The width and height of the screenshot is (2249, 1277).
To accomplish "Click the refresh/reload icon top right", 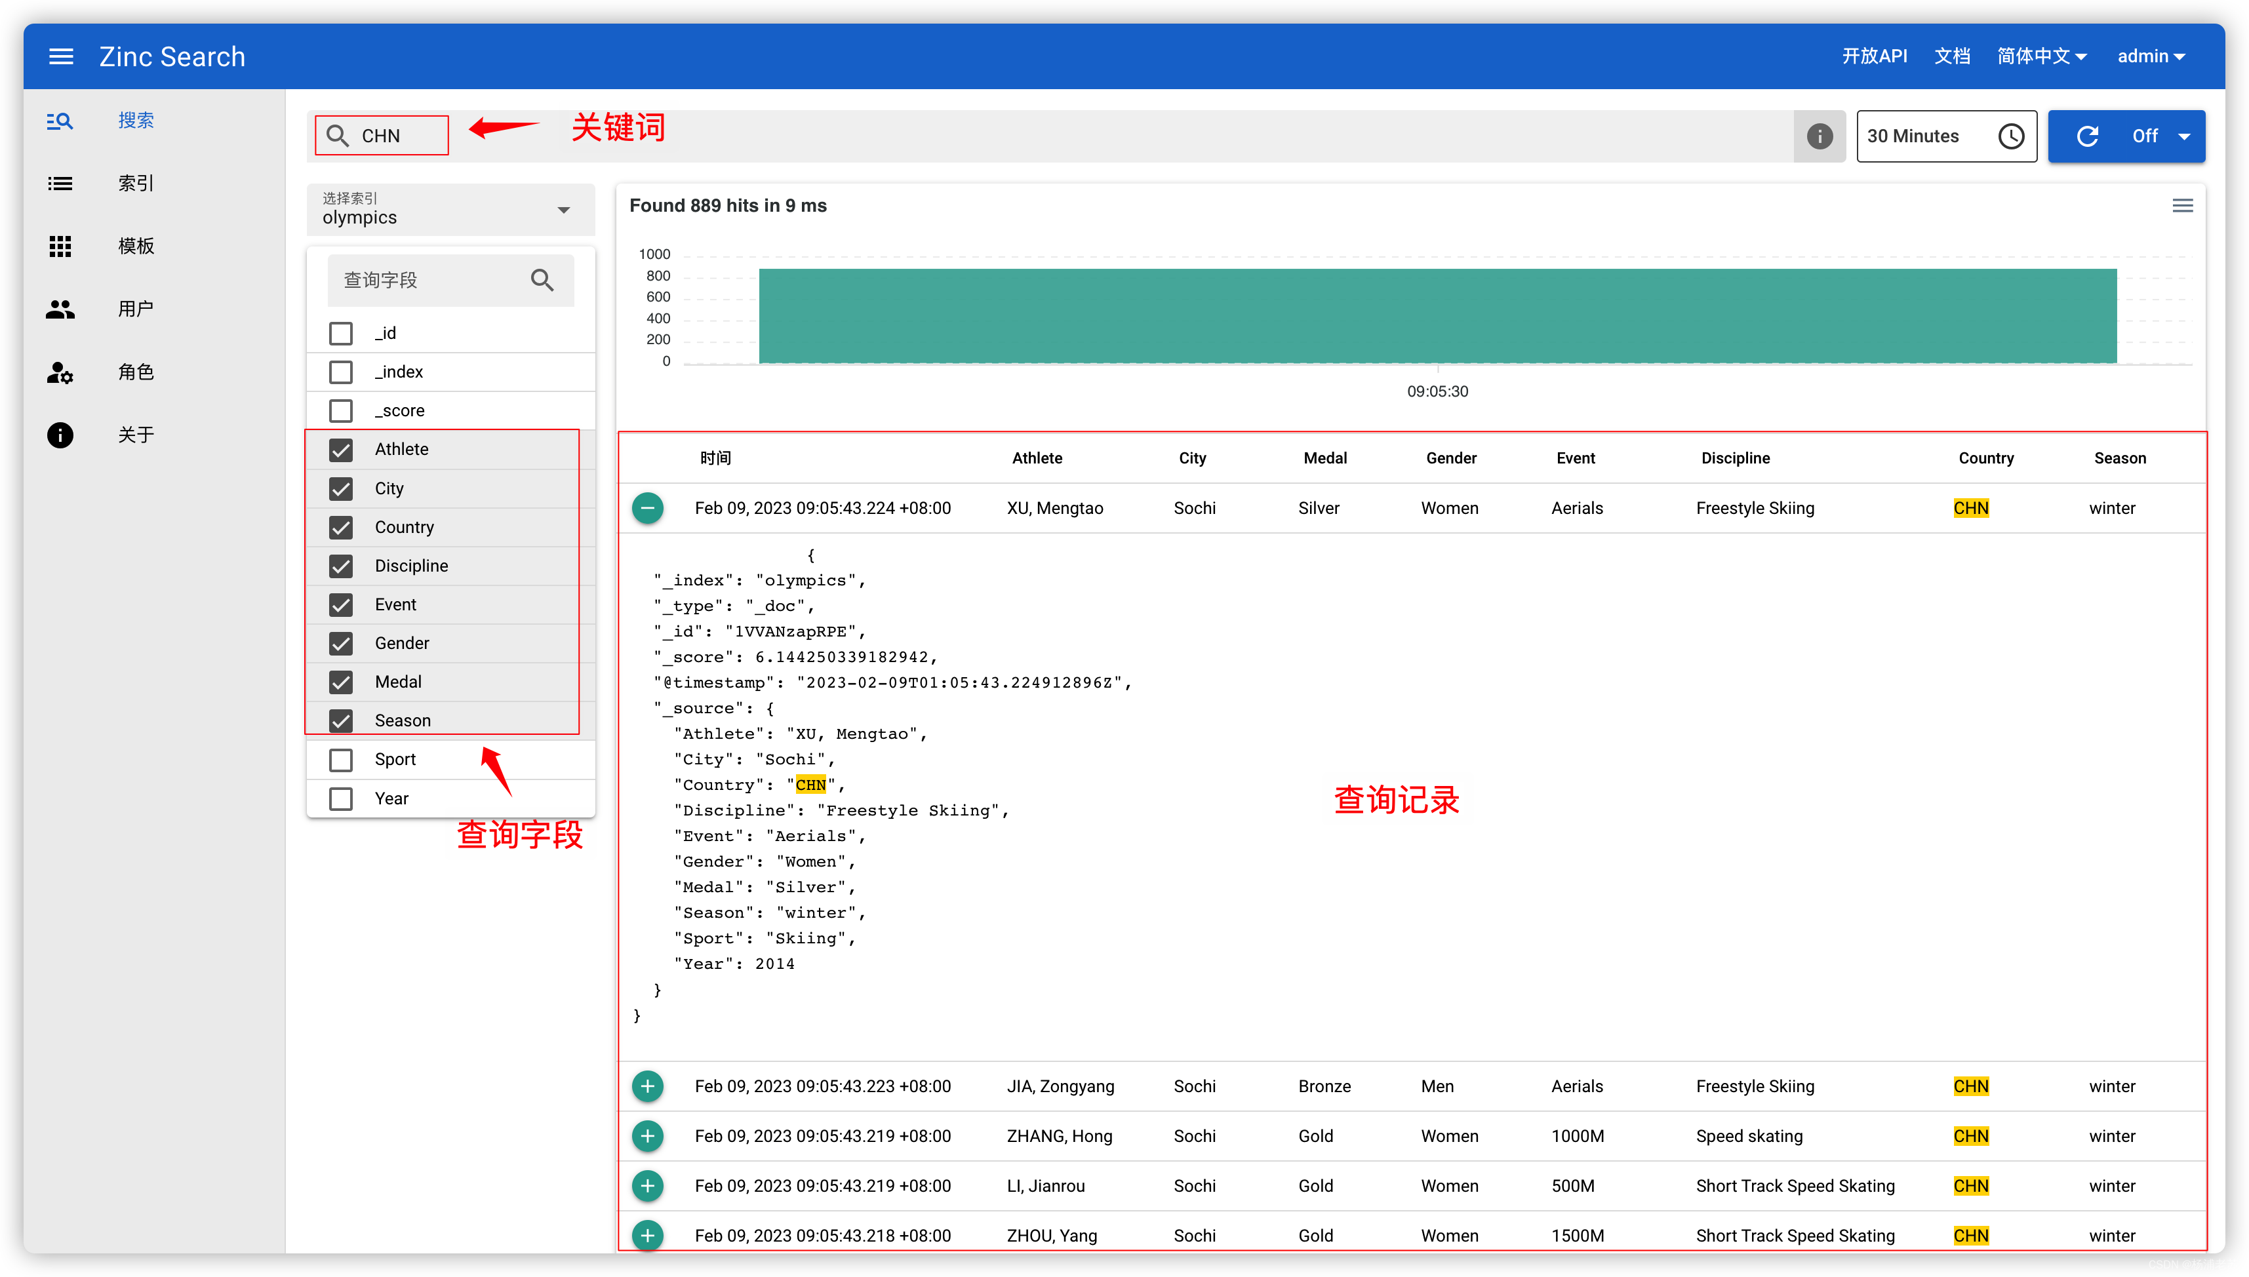I will 2087,136.
